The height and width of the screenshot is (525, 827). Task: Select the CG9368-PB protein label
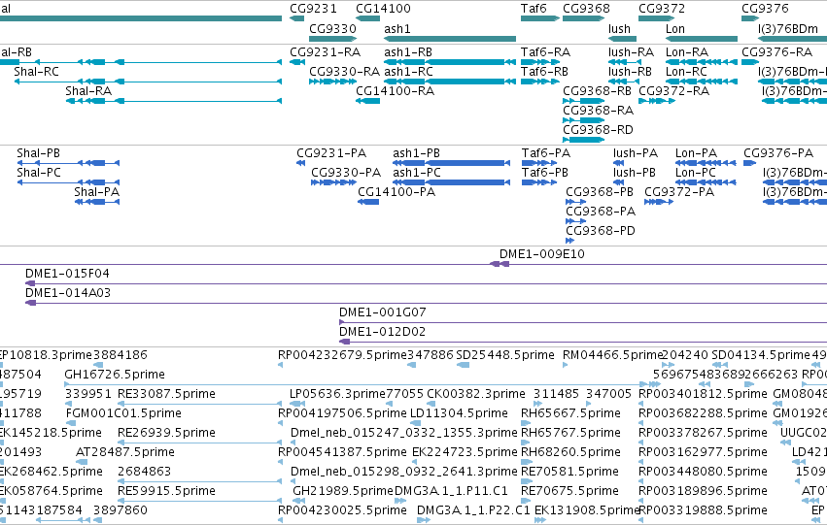pos(600,192)
